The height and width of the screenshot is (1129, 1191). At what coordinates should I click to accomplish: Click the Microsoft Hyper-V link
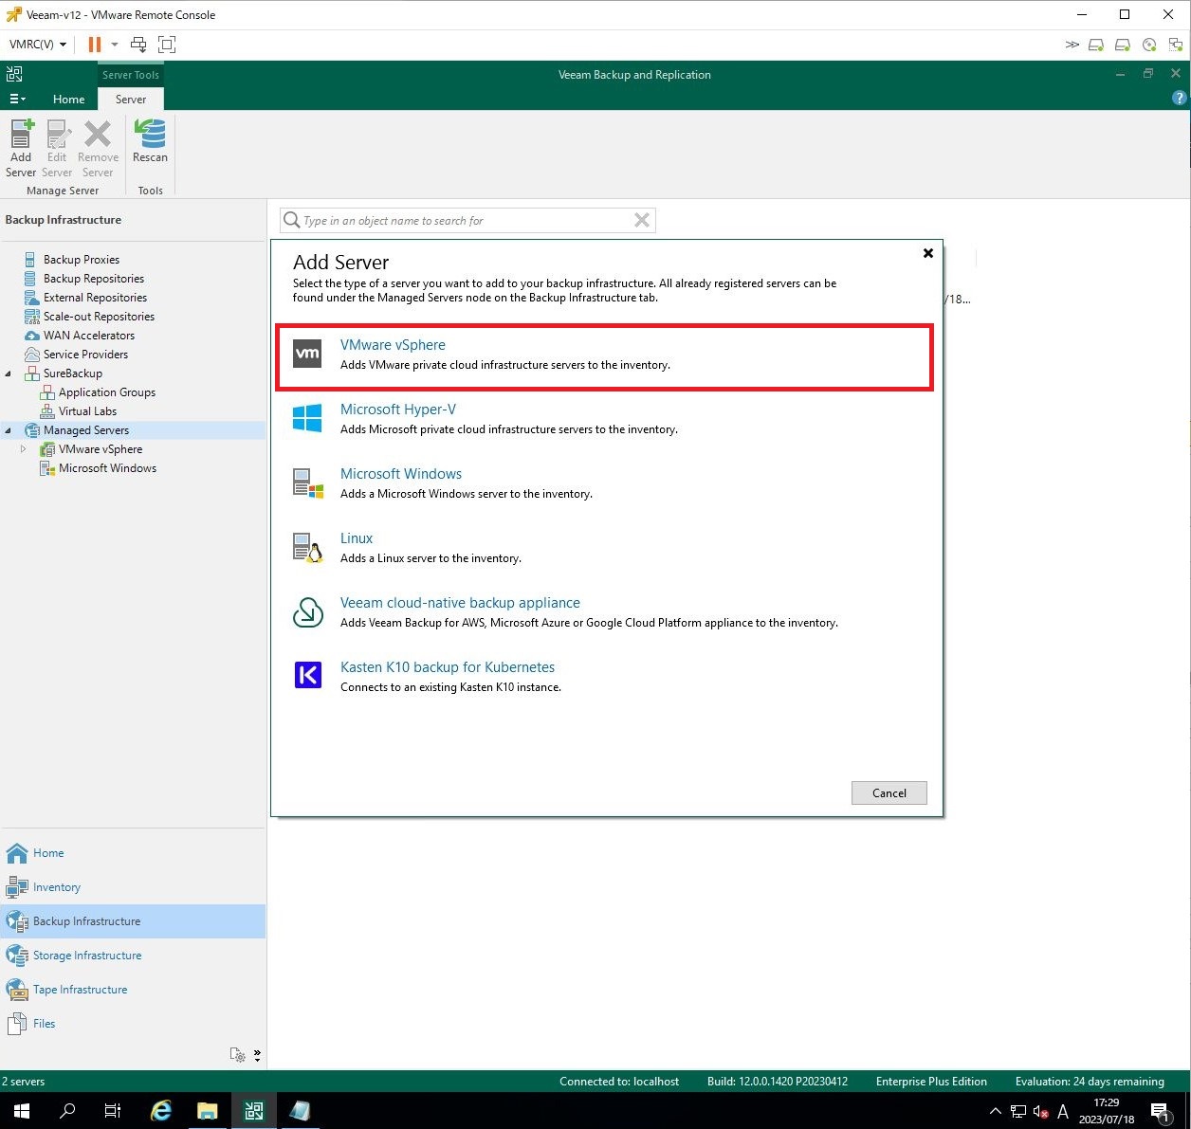398,410
